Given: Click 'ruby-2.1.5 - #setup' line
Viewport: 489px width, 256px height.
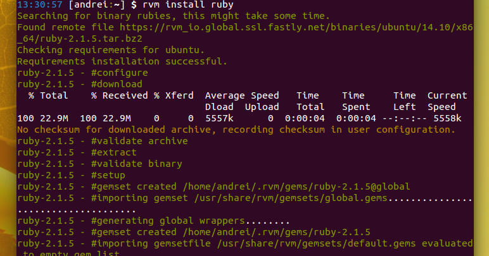Looking at the screenshot, I should pos(71,175).
